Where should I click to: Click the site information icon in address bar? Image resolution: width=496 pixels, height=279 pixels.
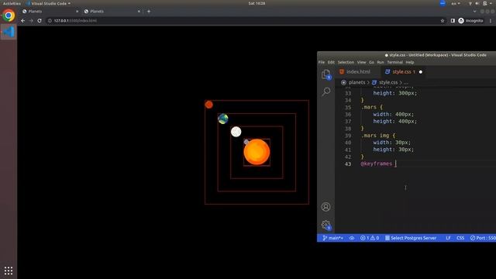pyautogui.click(x=50, y=21)
